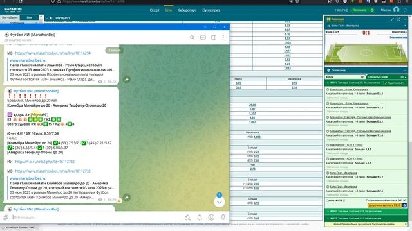Viewport: 412px width, 231px height.
Task: Click the 0:1 score text
Action: point(366,33)
